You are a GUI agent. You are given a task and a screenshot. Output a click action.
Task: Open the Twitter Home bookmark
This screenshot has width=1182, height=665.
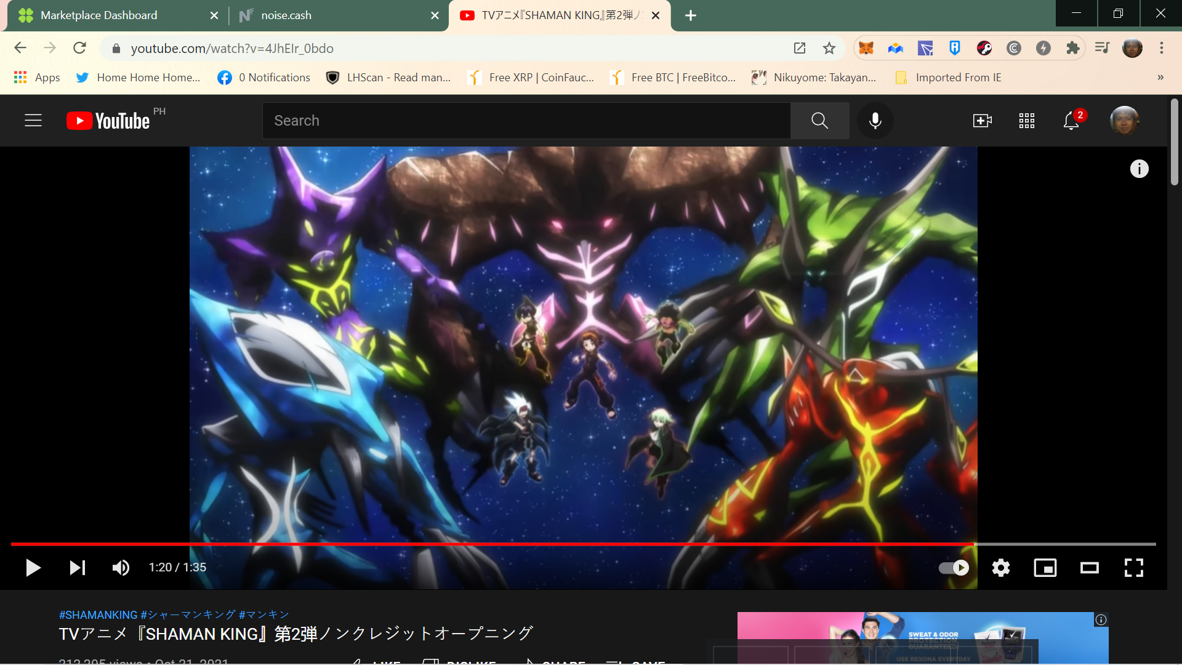(139, 78)
